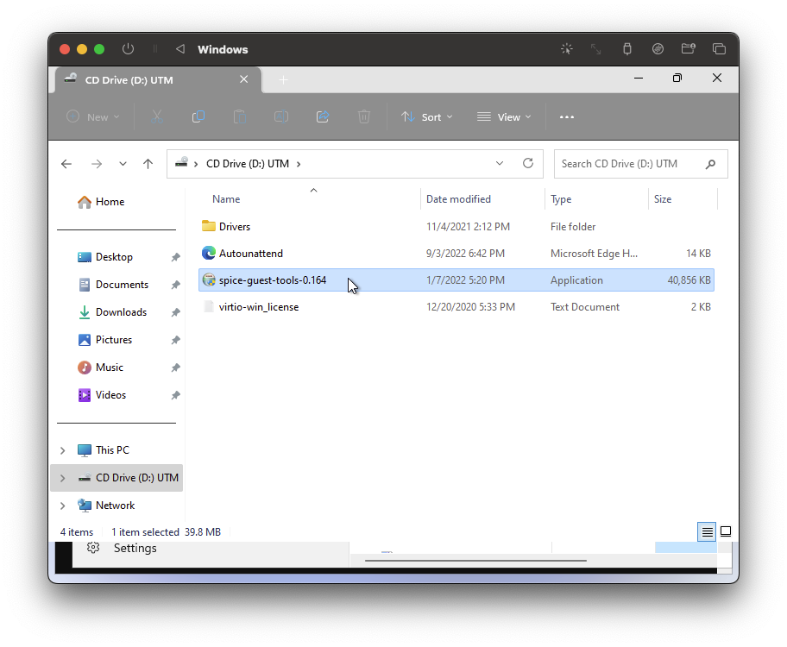Click CD Drive (D:) UTM breadcrumb
Viewport: 787px width, 647px height.
point(248,164)
